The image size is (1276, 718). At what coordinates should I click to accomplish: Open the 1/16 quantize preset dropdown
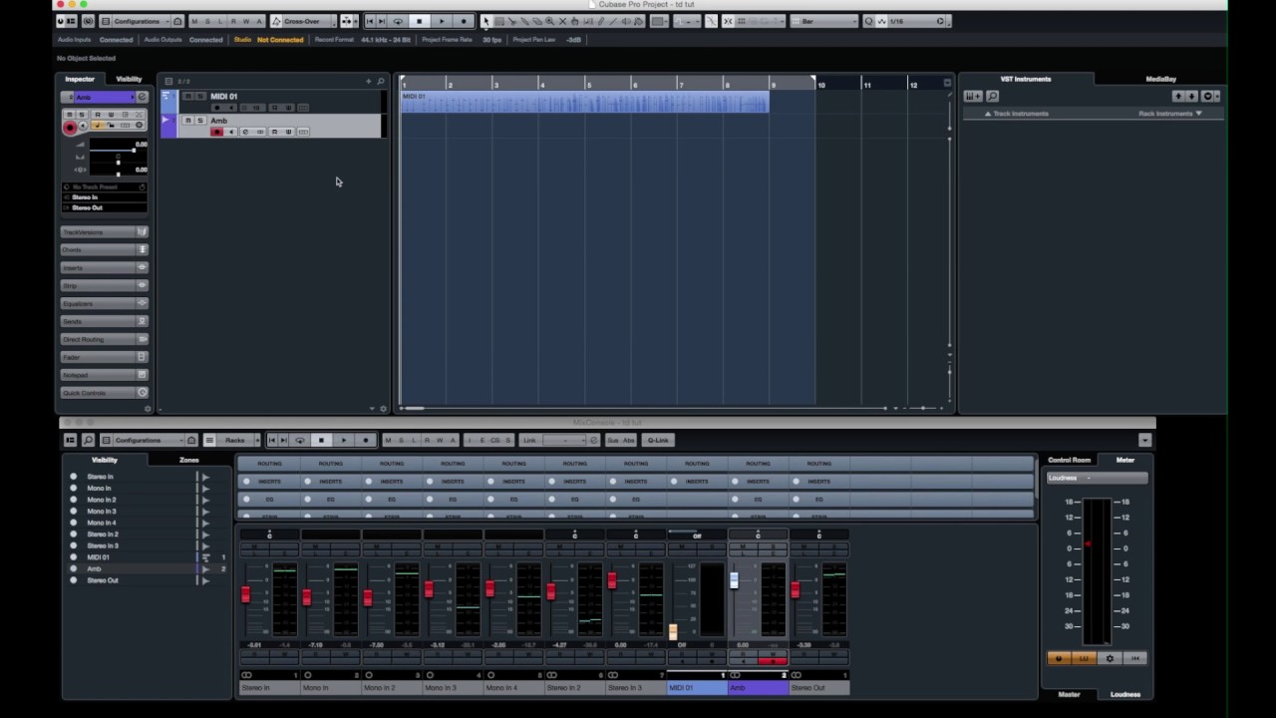coord(913,21)
